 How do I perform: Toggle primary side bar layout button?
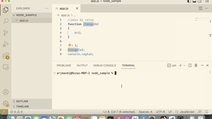point(189,1)
